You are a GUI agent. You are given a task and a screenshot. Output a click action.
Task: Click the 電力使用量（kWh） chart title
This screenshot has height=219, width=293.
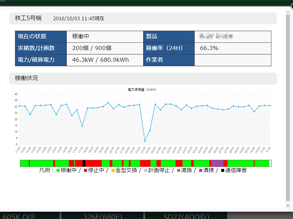pyautogui.click(x=143, y=91)
